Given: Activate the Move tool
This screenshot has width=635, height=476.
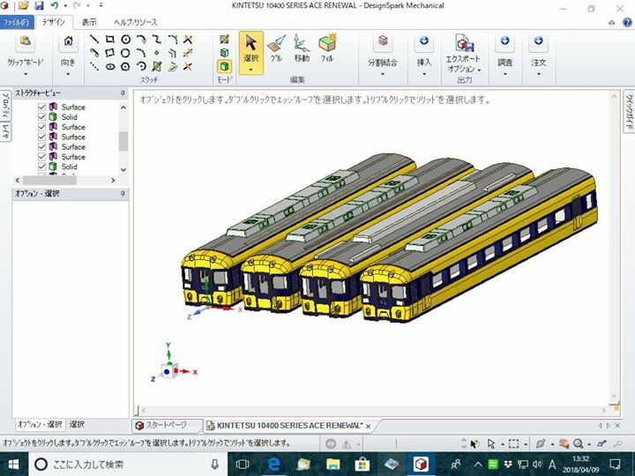Looking at the screenshot, I should (x=302, y=48).
